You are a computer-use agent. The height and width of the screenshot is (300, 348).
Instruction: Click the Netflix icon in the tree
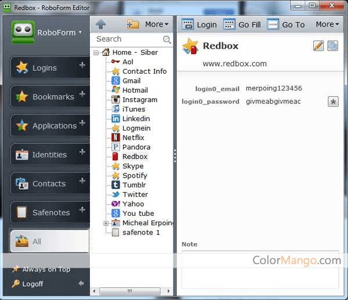coord(115,138)
